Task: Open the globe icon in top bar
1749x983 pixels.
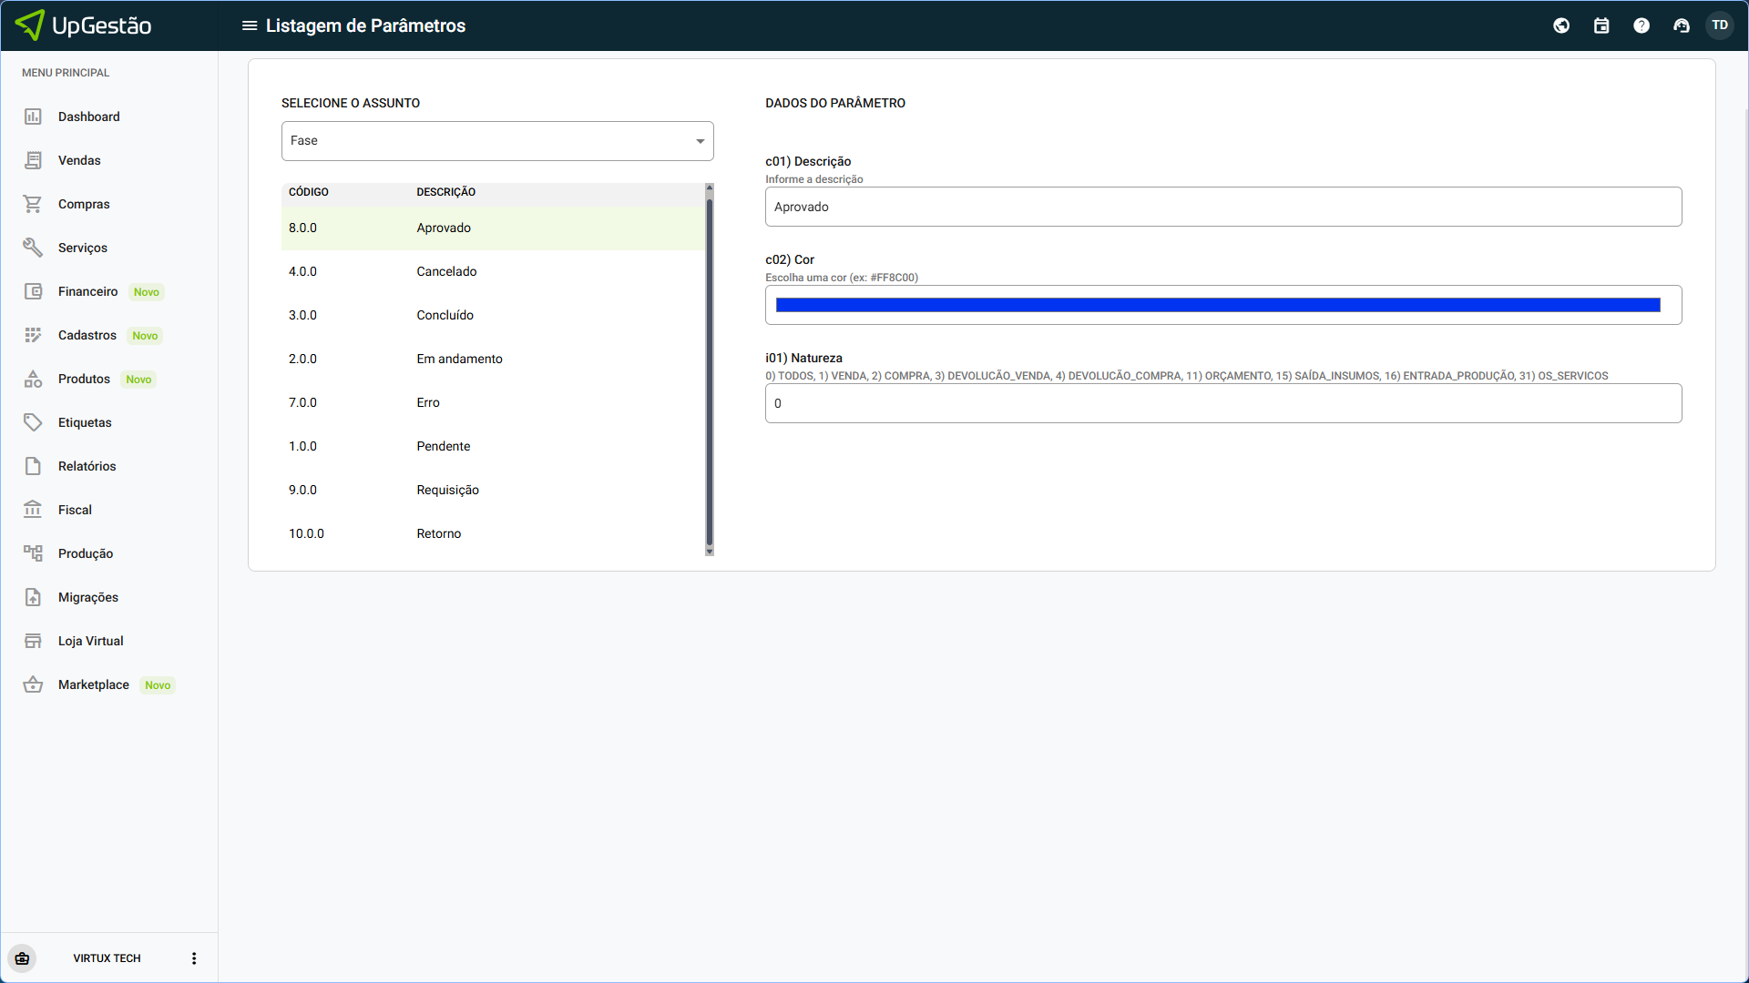Action: 1561,25
